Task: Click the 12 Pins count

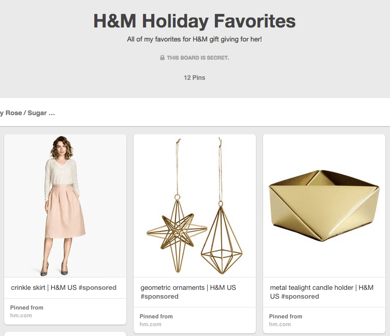Action: pos(195,78)
